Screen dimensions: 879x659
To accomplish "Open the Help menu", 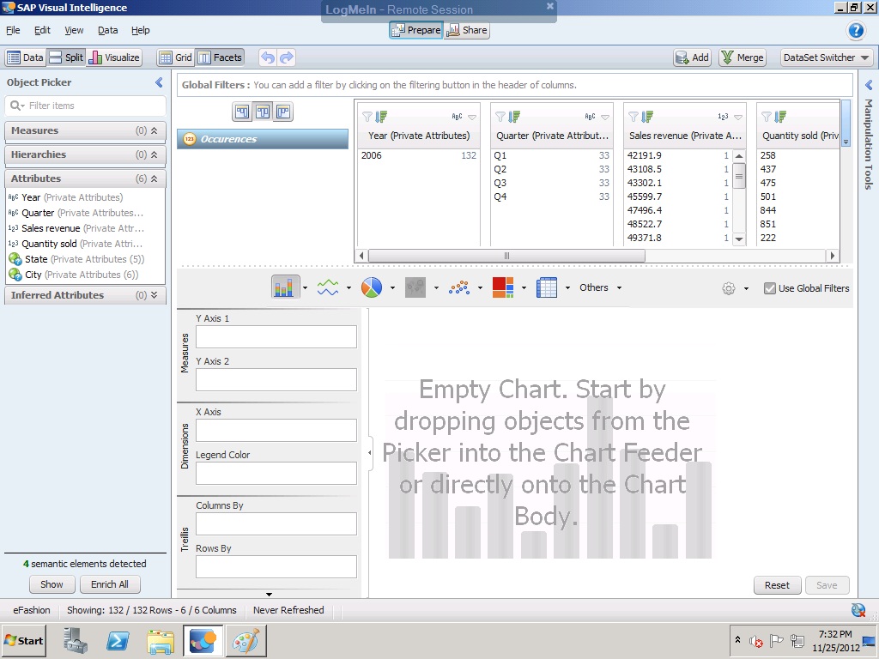I will [140, 30].
